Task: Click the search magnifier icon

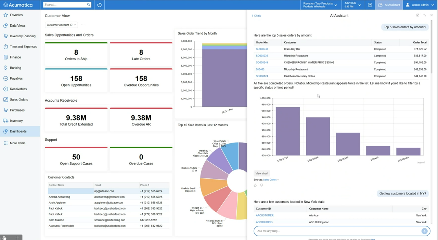Action: pyautogui.click(x=88, y=4)
